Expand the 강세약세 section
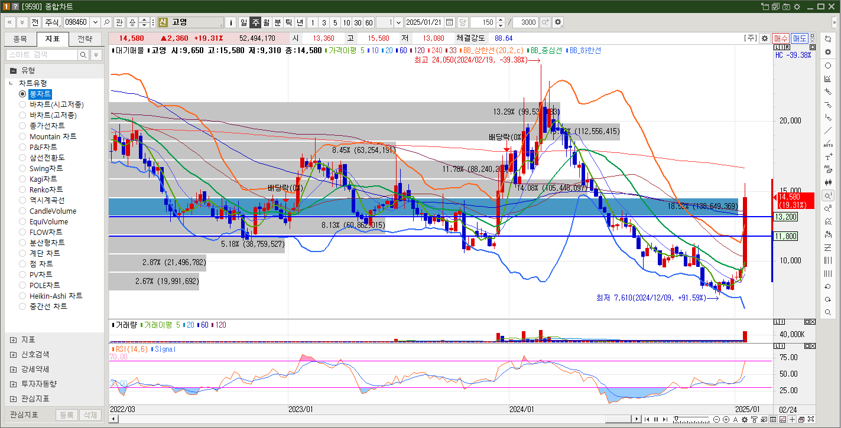This screenshot has width=841, height=428. click(x=13, y=369)
